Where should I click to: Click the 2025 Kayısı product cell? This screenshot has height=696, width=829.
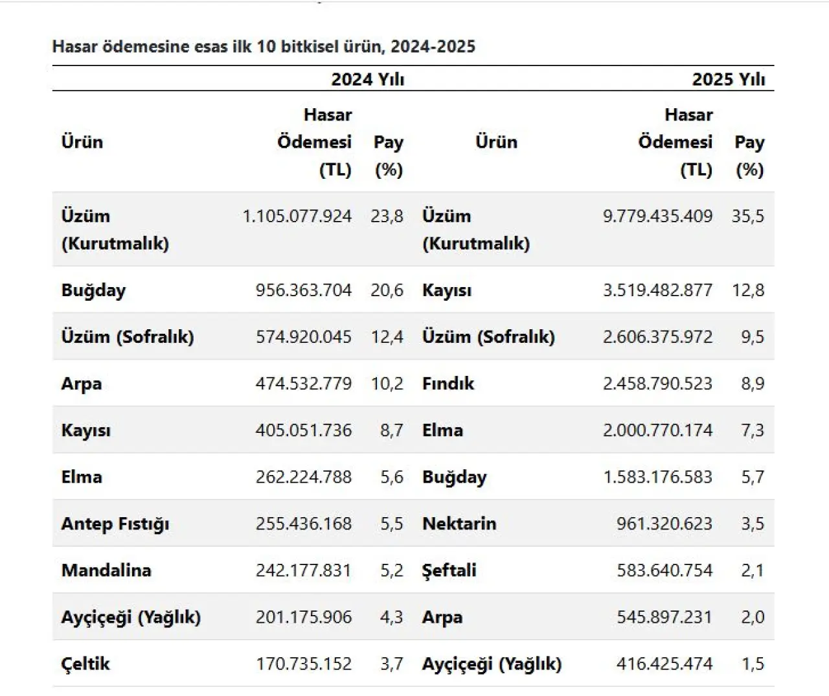click(447, 290)
